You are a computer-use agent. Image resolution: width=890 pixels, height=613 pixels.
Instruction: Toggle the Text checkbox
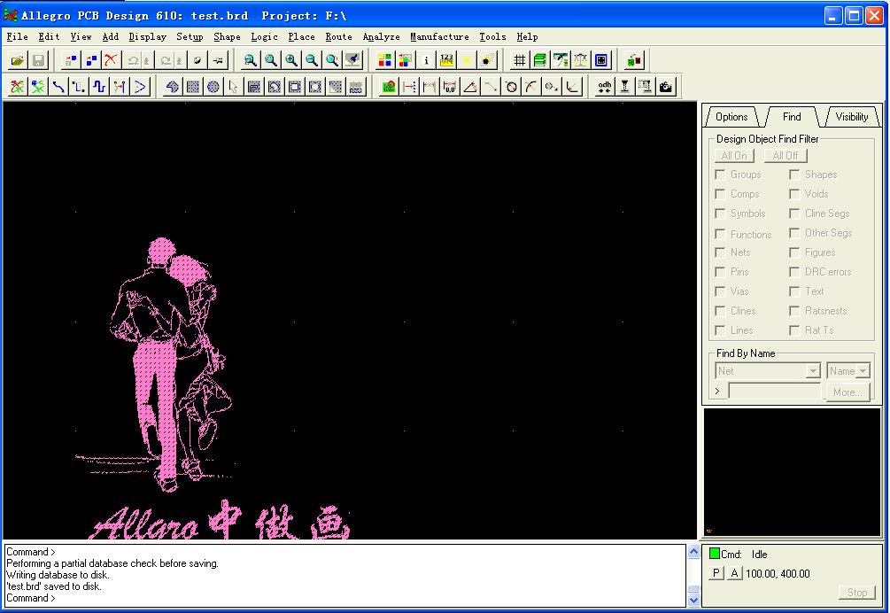pos(794,291)
